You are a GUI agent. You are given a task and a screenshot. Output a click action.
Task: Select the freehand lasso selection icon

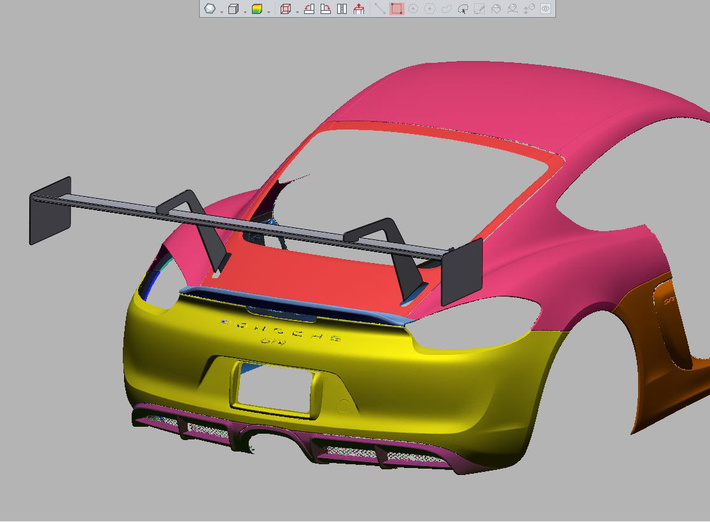point(446,9)
